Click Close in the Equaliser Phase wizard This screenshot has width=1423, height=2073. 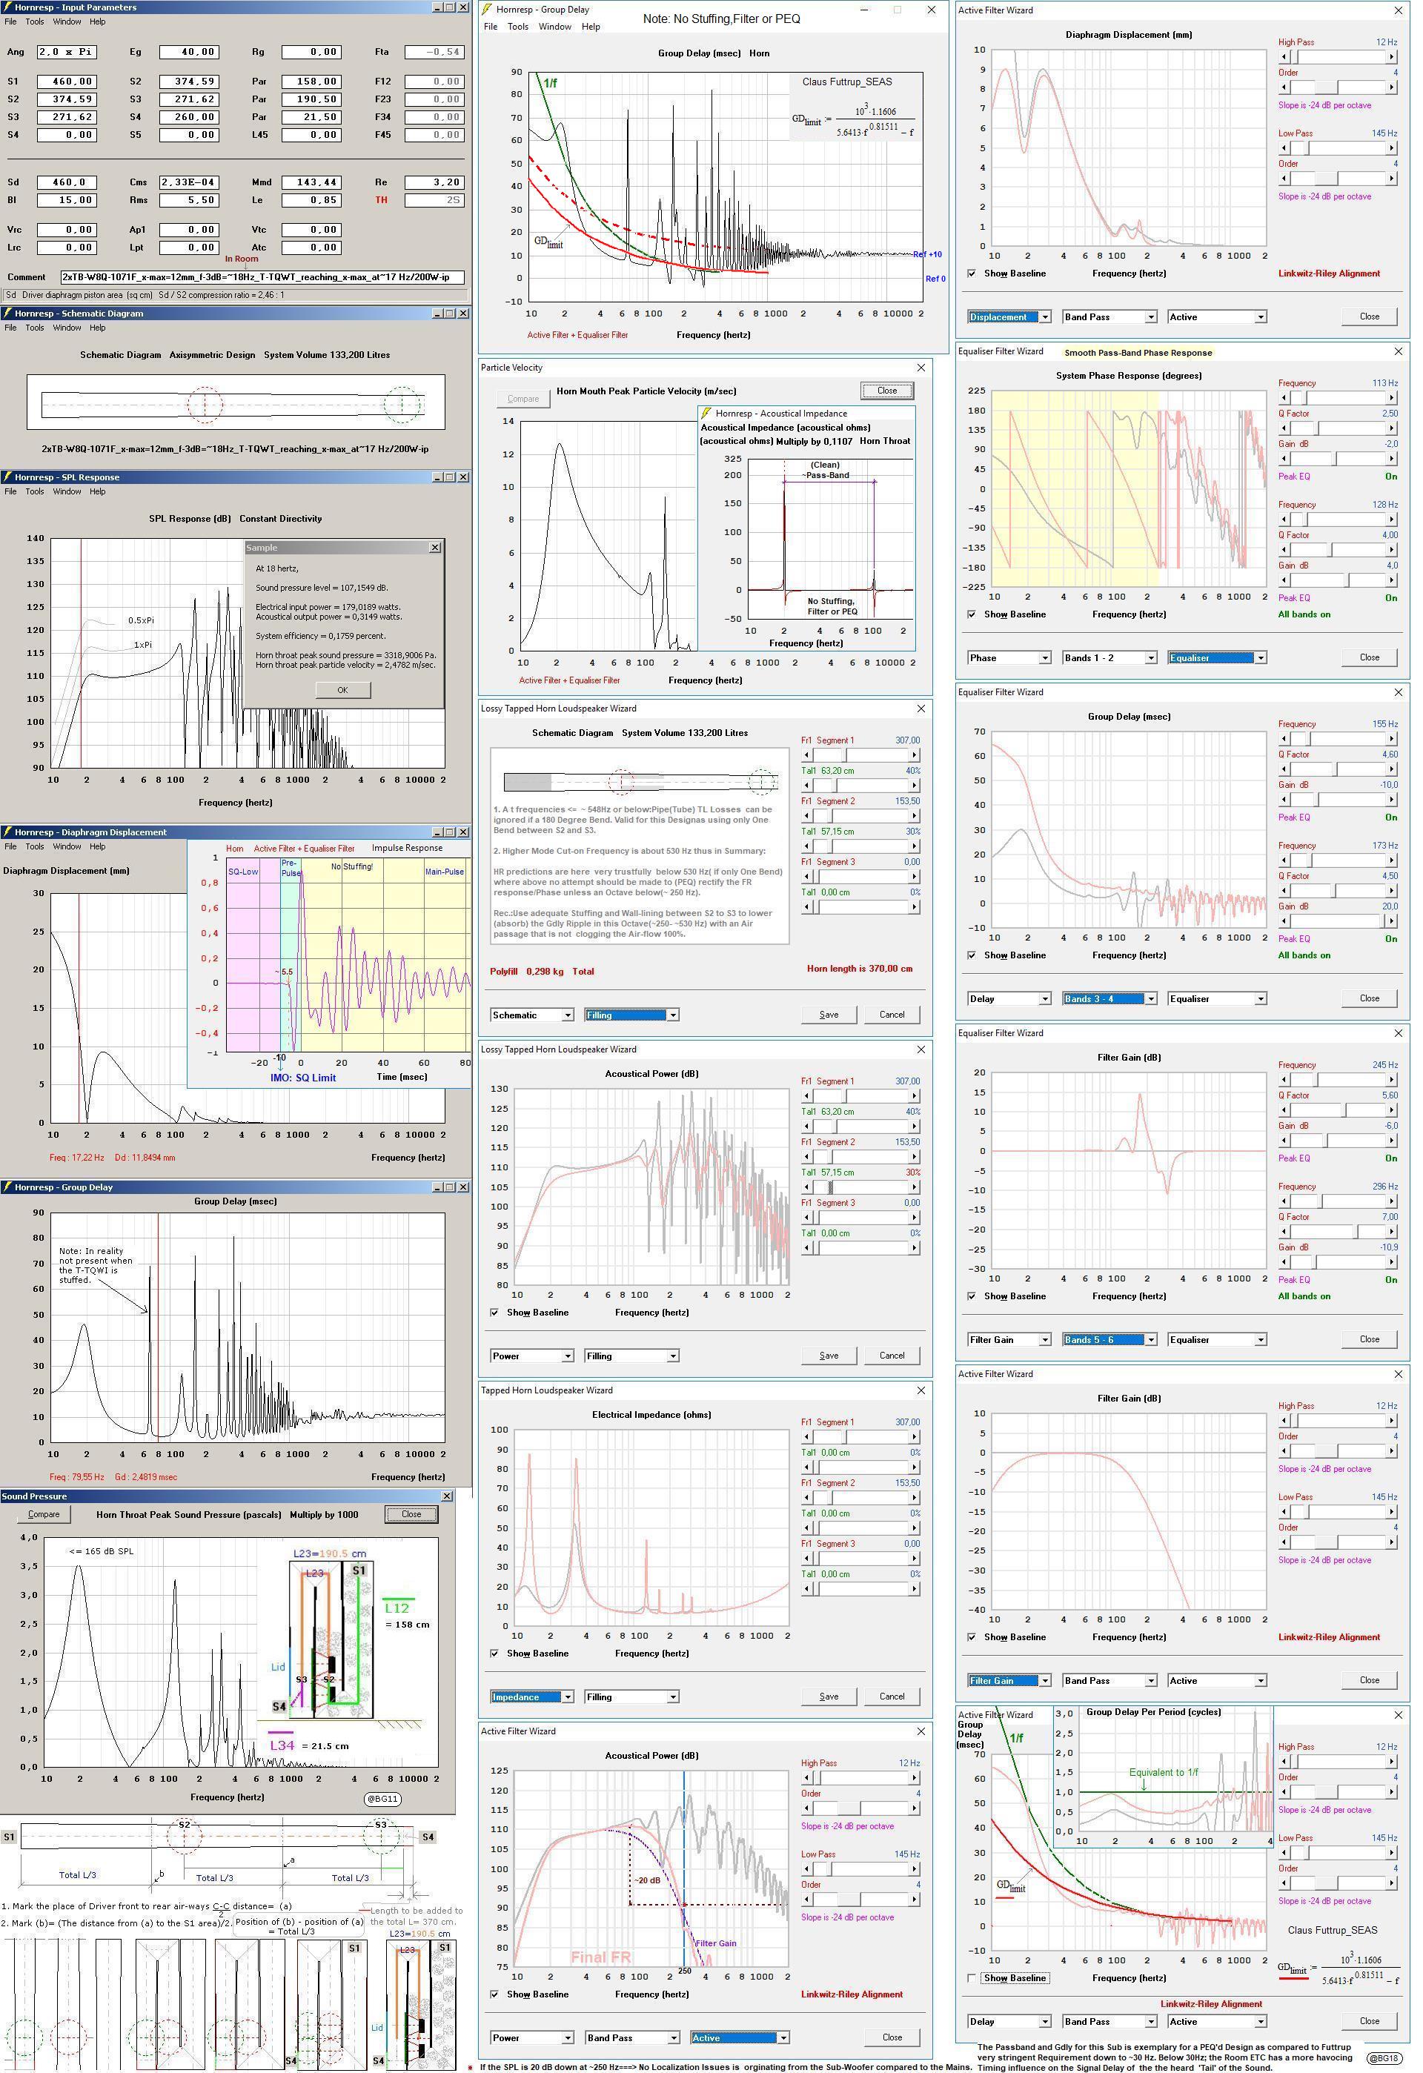[1370, 657]
